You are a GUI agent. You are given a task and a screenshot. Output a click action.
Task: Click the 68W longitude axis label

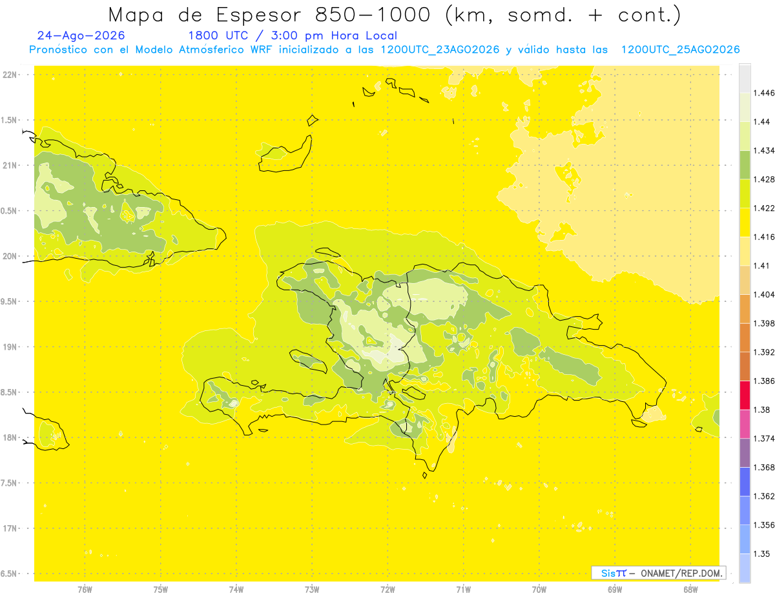click(x=690, y=589)
